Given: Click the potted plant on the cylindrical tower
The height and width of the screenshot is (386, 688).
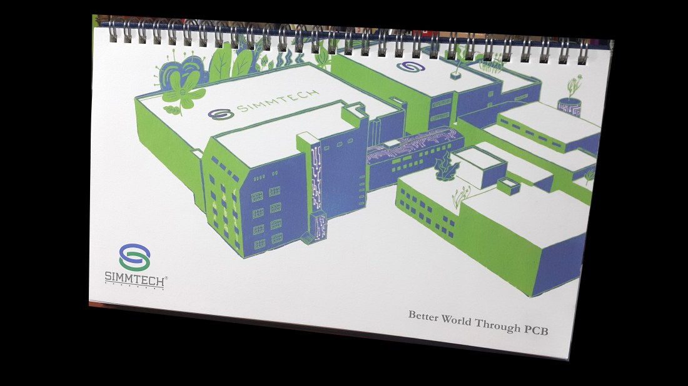Looking at the screenshot, I should click(570, 100).
